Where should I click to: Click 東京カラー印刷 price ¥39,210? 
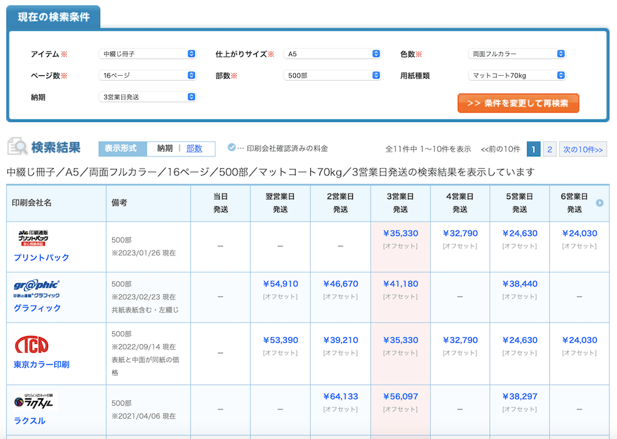click(x=341, y=340)
